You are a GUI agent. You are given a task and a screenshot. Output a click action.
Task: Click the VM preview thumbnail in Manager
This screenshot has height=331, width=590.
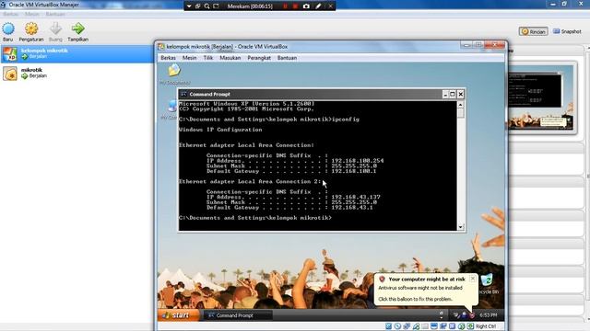point(541,98)
